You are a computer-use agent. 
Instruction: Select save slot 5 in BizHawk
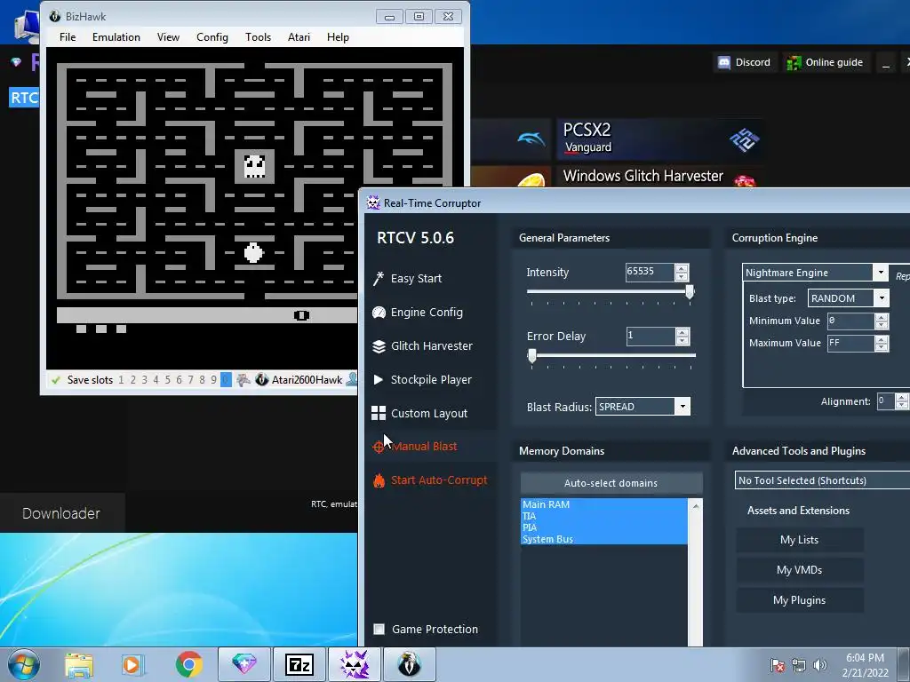click(167, 380)
